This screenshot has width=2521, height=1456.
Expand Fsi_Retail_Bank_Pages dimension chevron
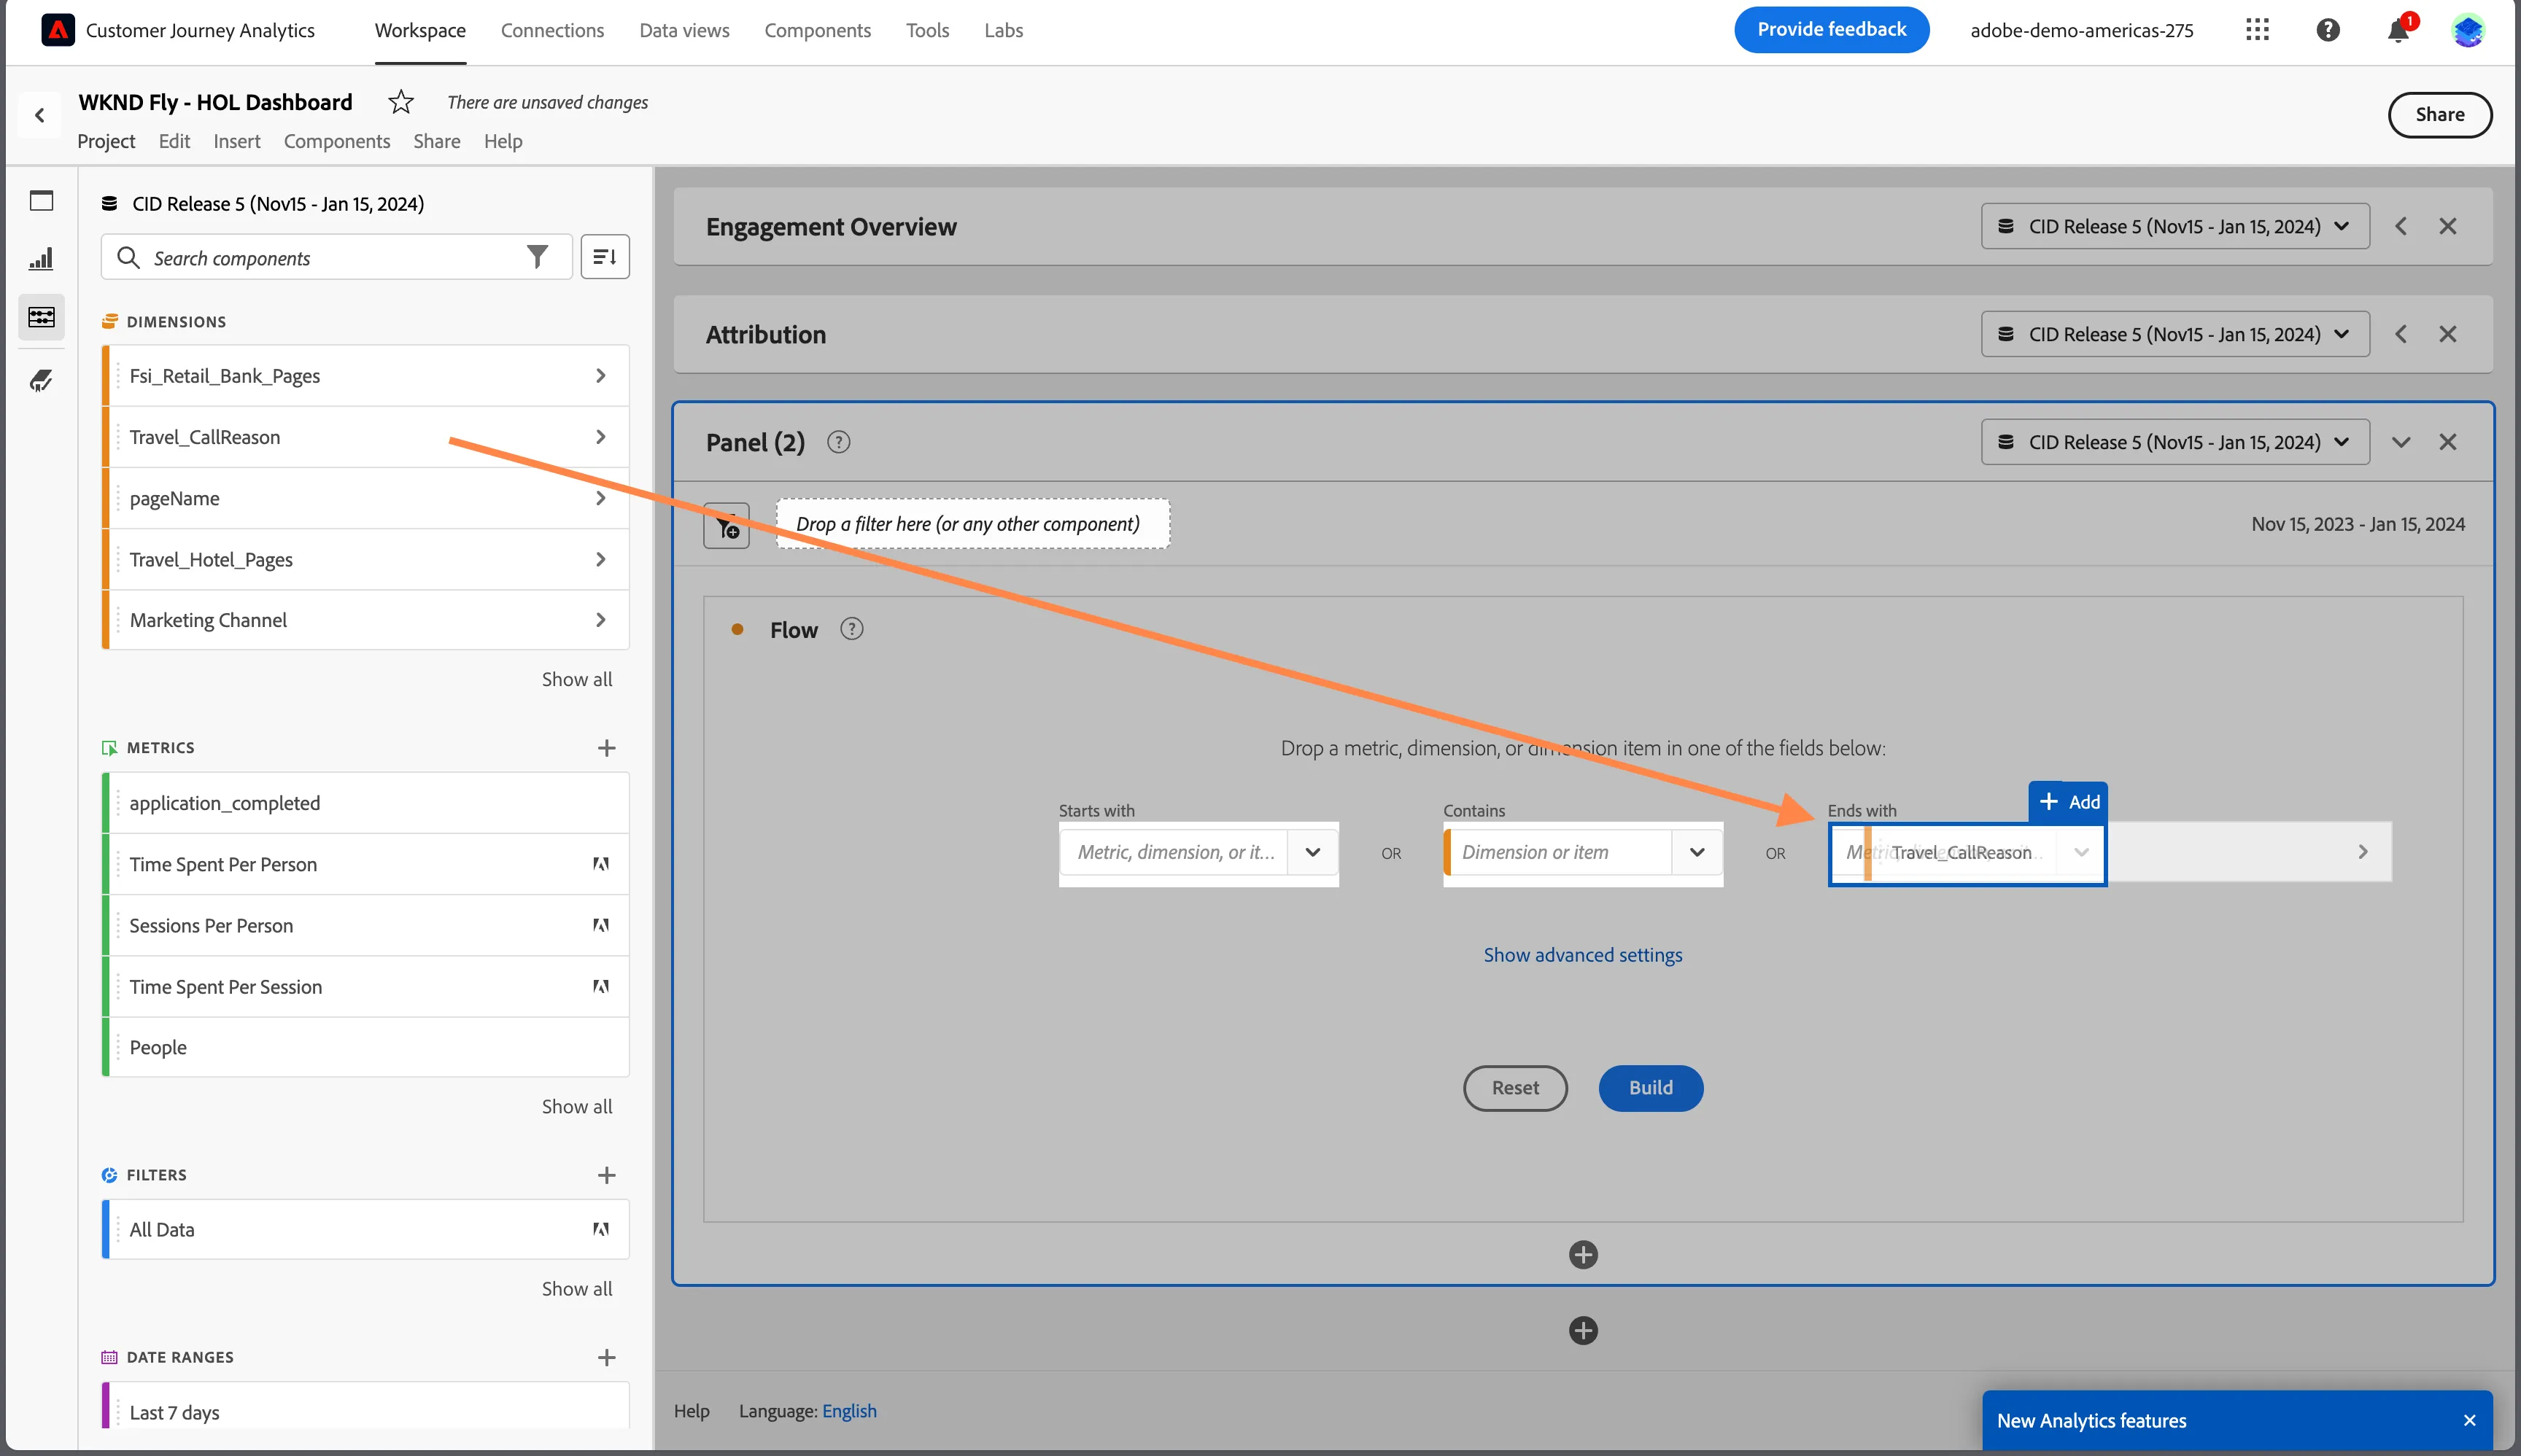click(x=600, y=376)
